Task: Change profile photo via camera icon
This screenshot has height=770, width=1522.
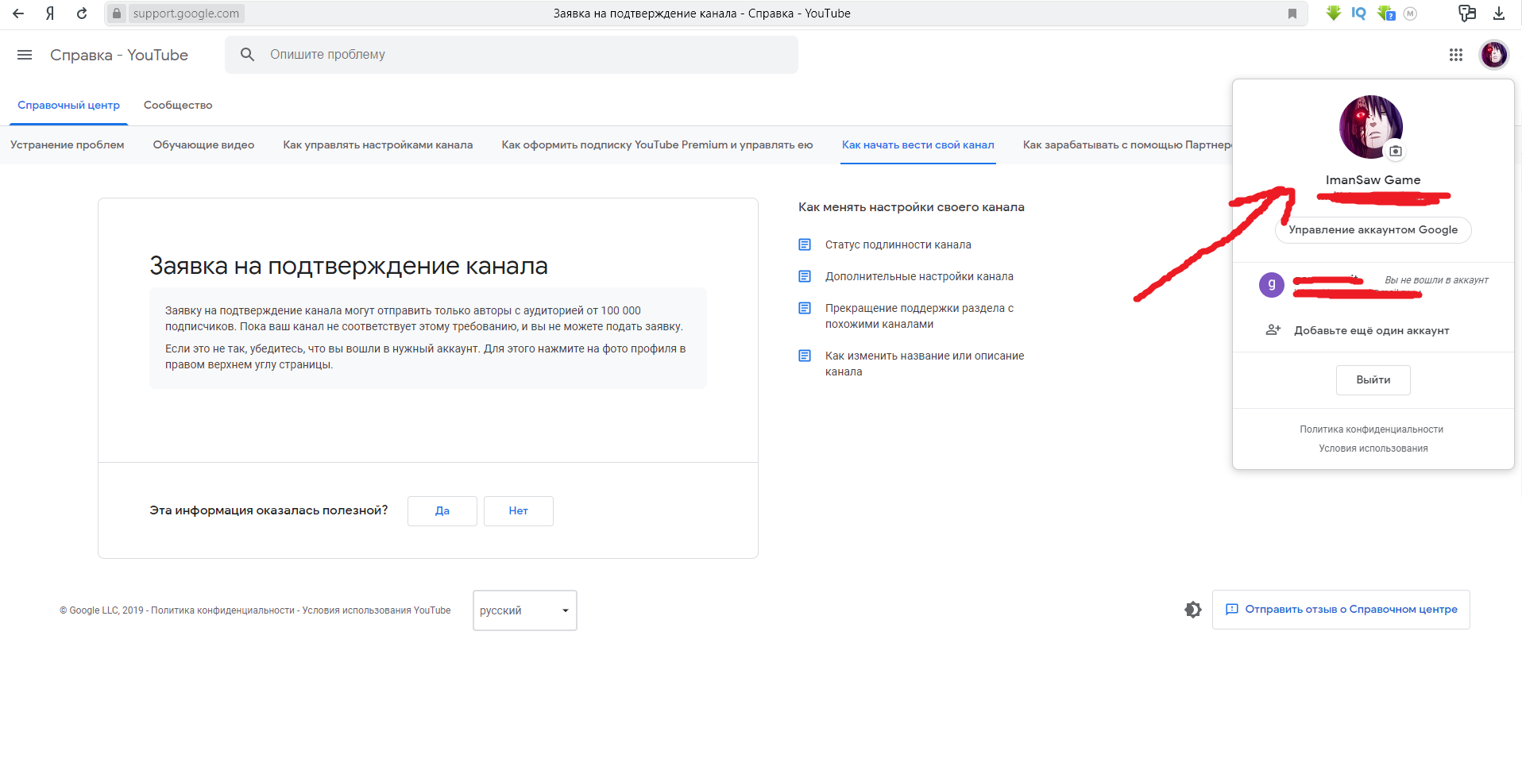Action: pos(1396,151)
